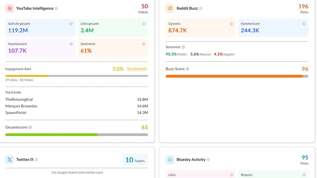
Task: Click the 874.7K Upvotes value
Action: point(178,30)
